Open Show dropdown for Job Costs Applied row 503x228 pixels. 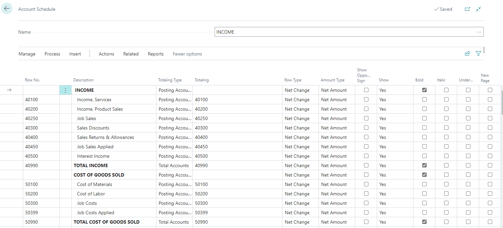tap(395, 213)
